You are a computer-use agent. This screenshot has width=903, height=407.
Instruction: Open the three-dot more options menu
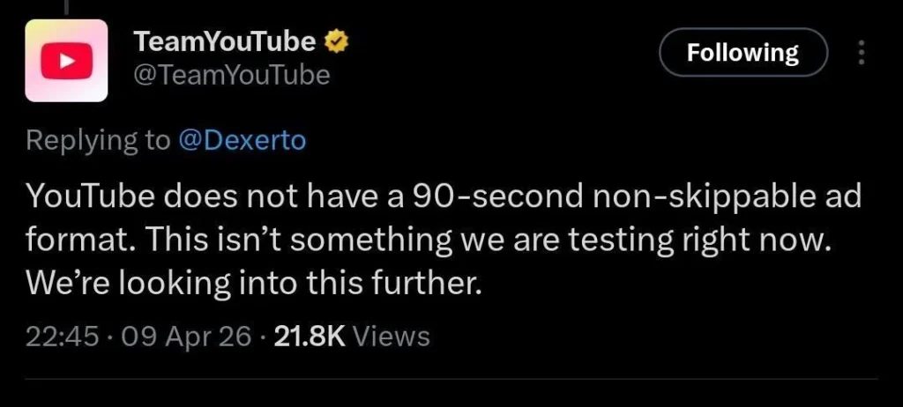pyautogui.click(x=861, y=53)
